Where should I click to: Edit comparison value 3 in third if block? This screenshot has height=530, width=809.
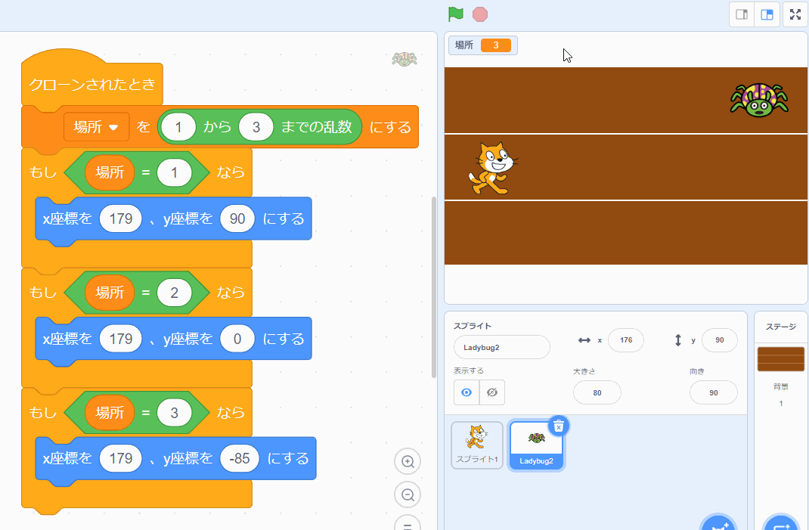click(x=175, y=412)
